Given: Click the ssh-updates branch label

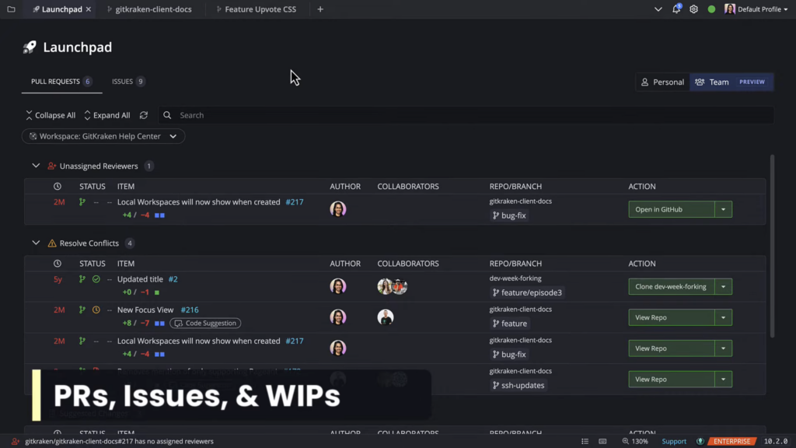Looking at the screenshot, I should point(518,385).
